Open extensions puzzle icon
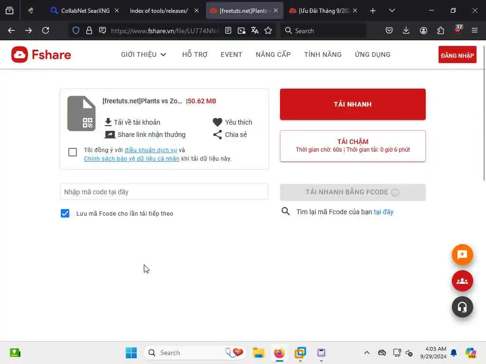The width and height of the screenshot is (486, 364). (x=440, y=30)
